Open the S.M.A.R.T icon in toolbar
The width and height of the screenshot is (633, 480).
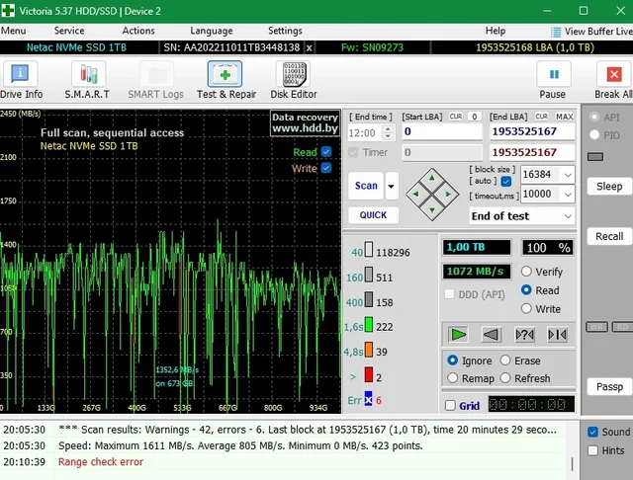[87, 79]
